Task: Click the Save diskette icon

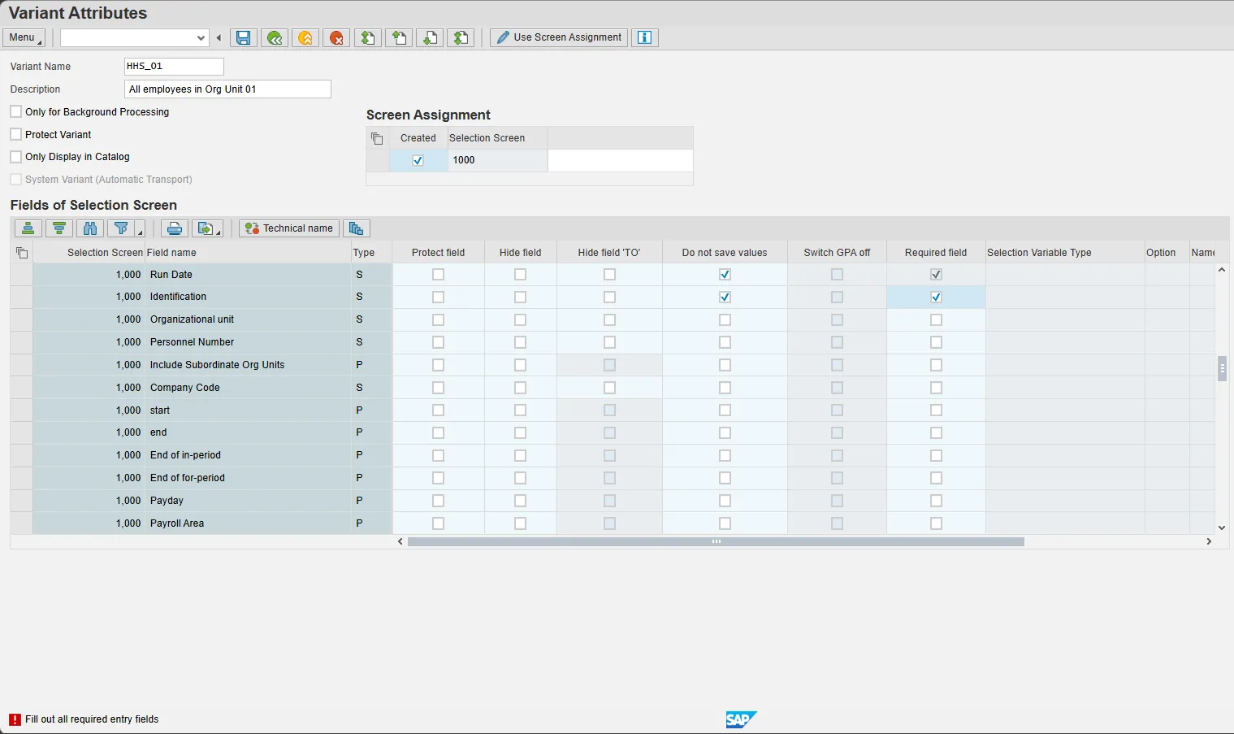Action: [x=243, y=38]
